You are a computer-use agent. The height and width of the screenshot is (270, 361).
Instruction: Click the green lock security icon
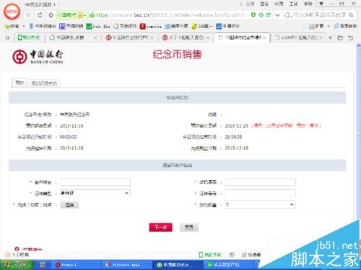92,15
